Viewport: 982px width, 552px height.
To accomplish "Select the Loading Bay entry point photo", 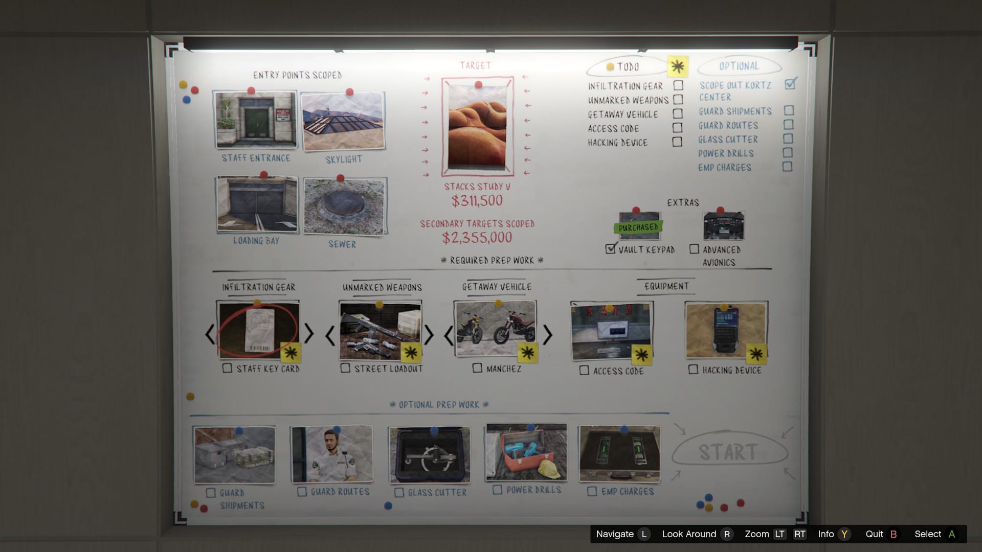I will point(257,204).
